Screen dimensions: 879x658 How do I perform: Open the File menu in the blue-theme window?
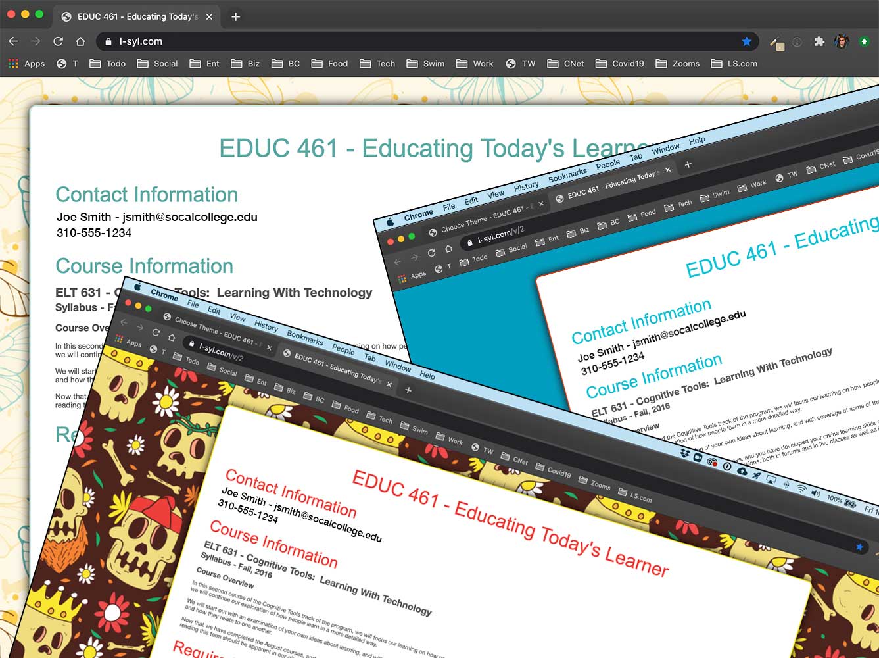click(x=449, y=207)
